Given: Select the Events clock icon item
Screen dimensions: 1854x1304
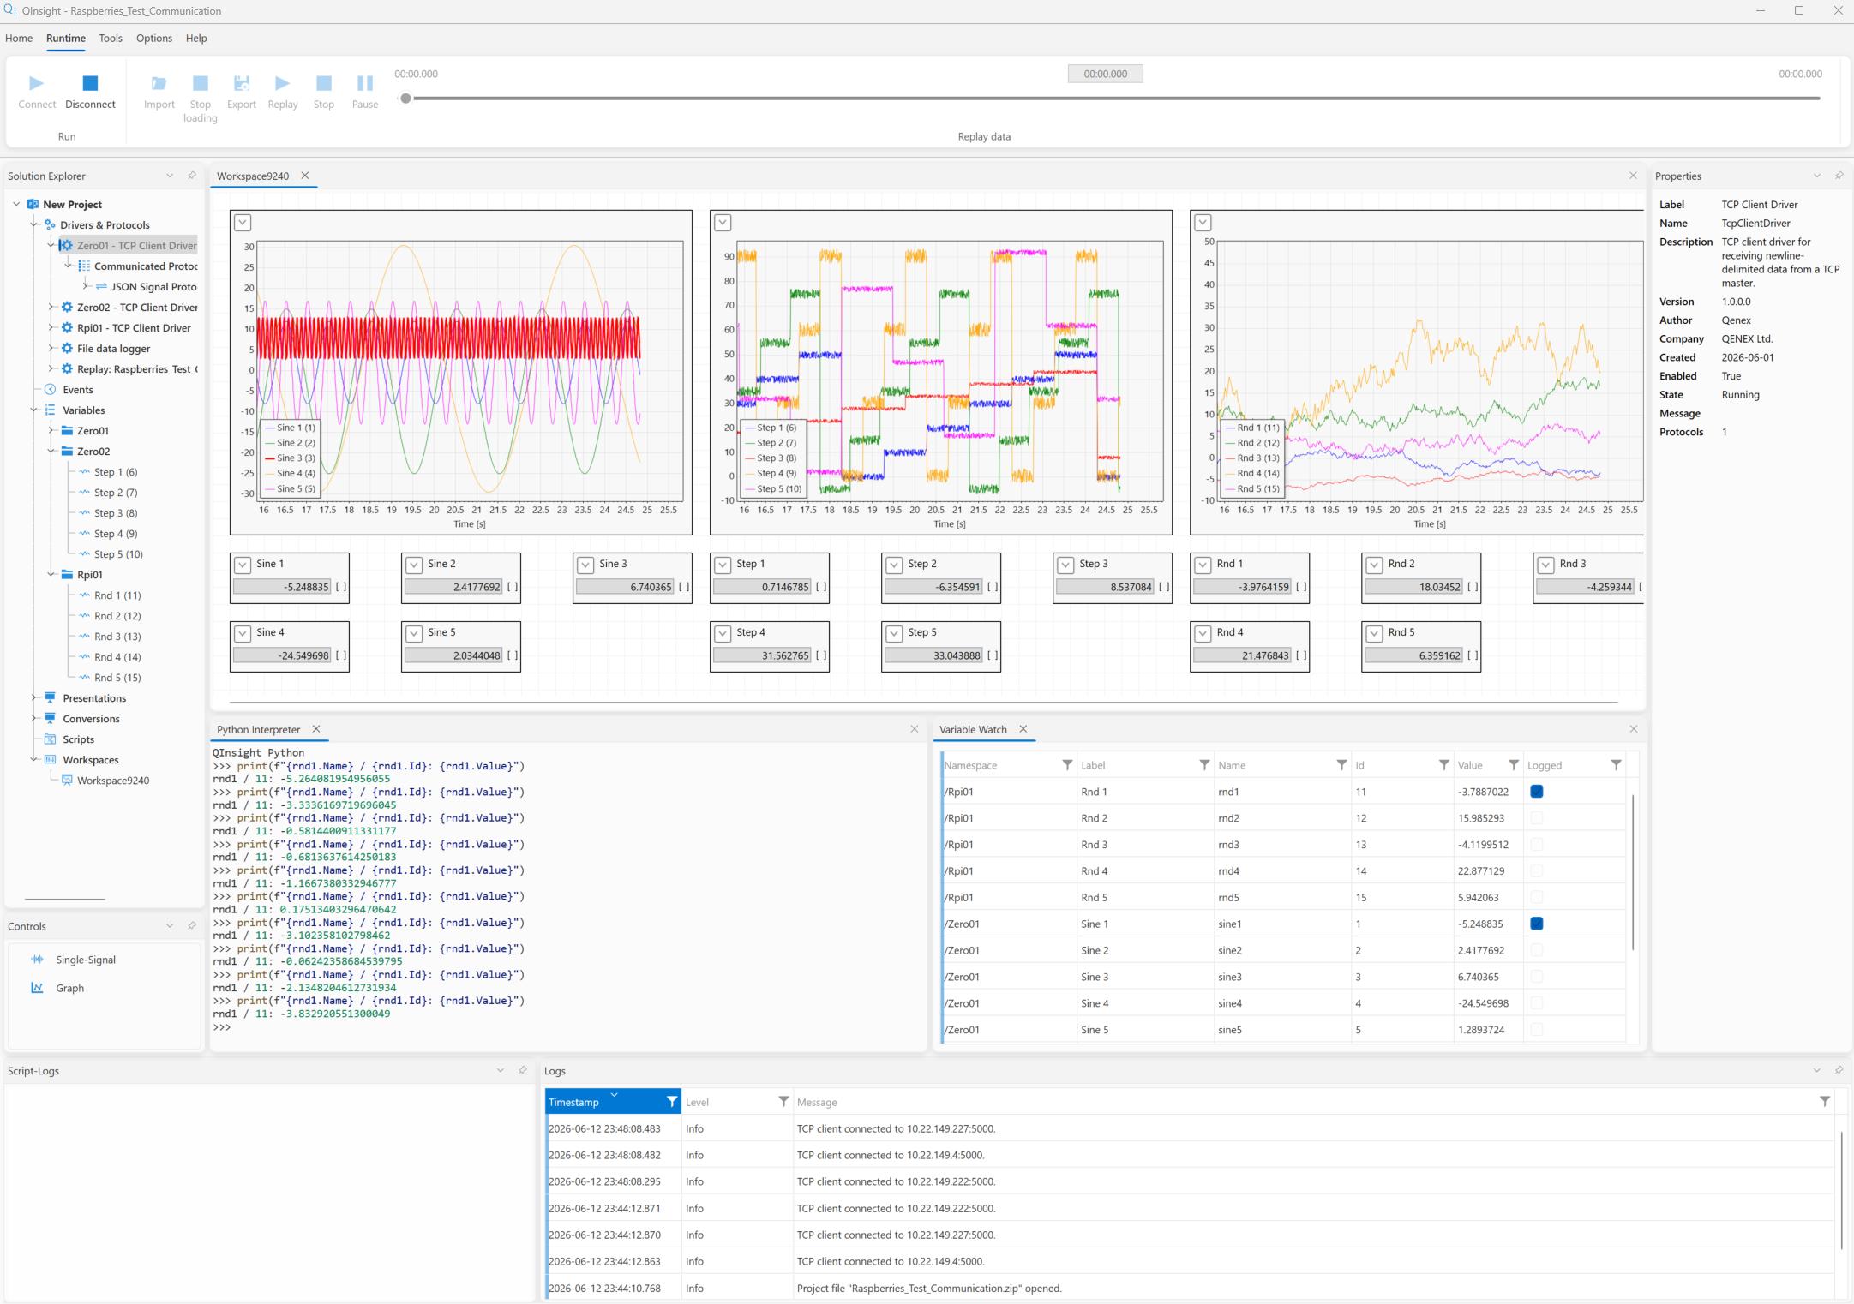Looking at the screenshot, I should [51, 390].
